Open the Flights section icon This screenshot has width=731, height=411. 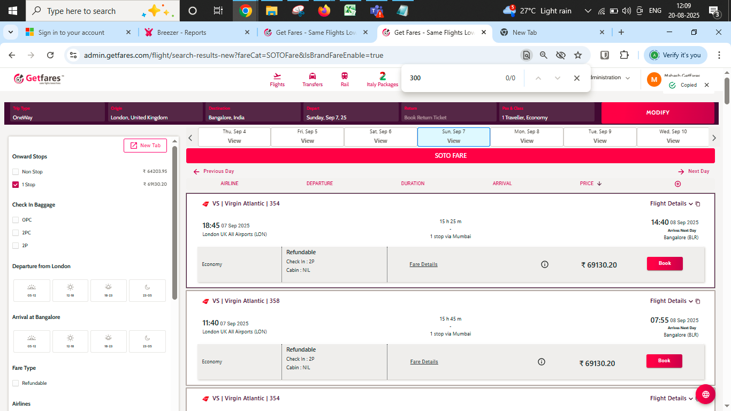277,77
